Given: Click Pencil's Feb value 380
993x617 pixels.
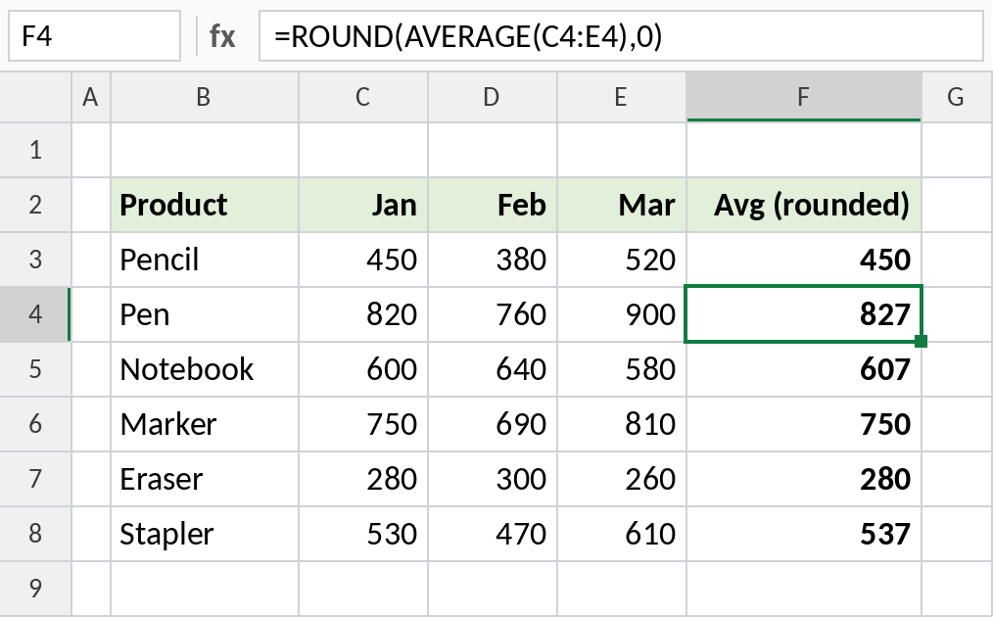Looking at the screenshot, I should coord(492,260).
